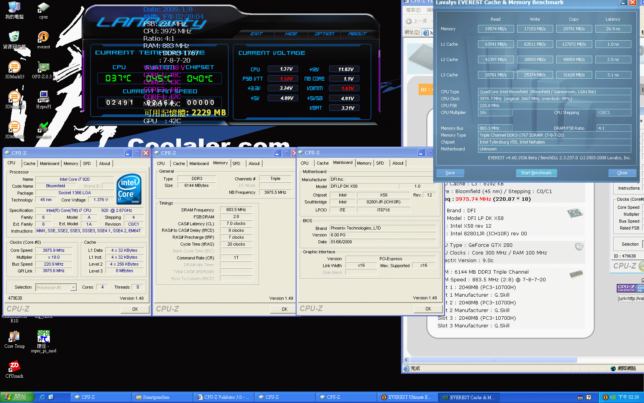Click Close in EVEREST benchmark window
Image resolution: width=644 pixels, height=403 pixels.
coord(623,173)
